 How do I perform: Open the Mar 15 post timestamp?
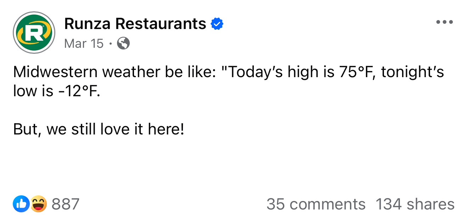tap(84, 44)
